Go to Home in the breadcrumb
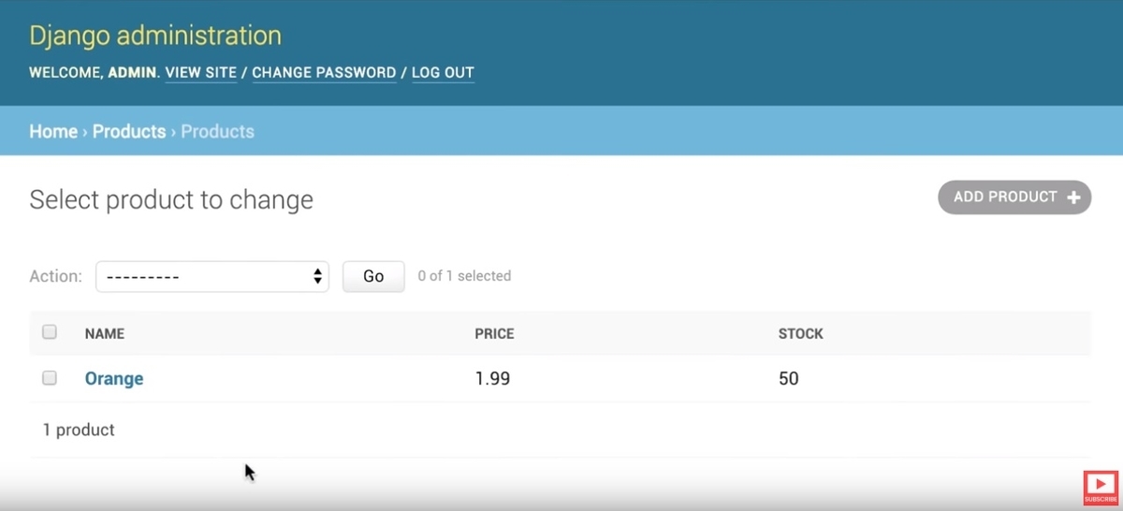 (53, 132)
